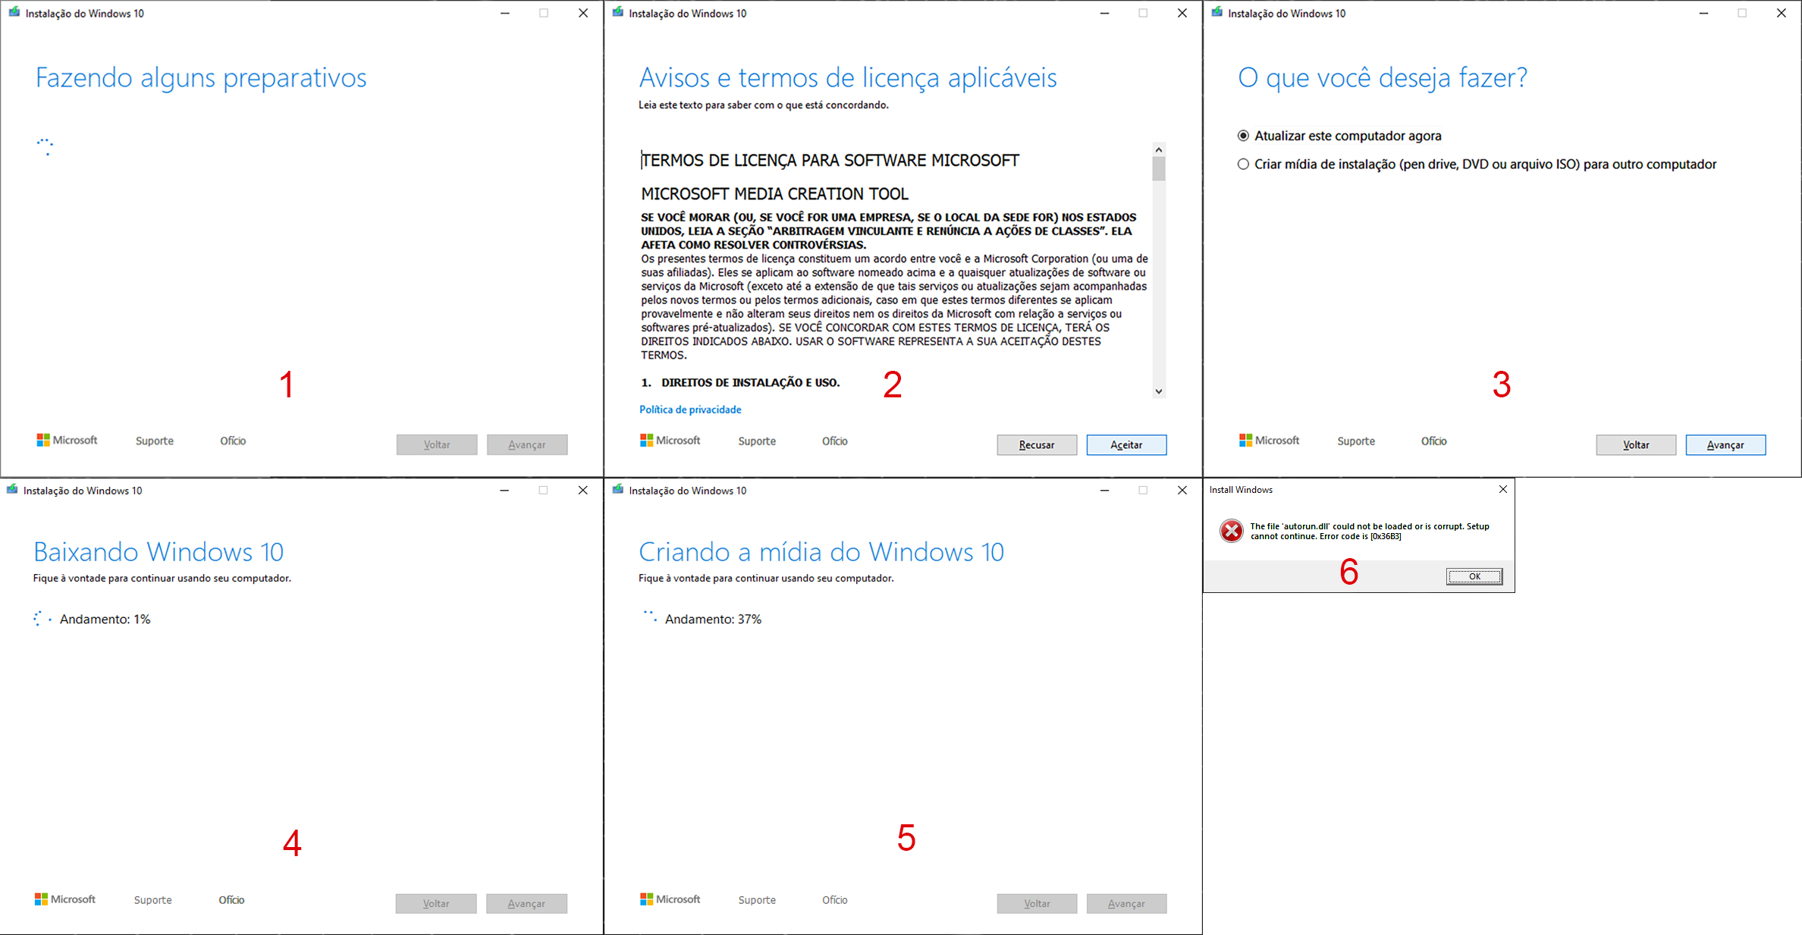Open Ofício link in the Baixando Windows 10 window
This screenshot has height=935, width=1802.
point(231,899)
